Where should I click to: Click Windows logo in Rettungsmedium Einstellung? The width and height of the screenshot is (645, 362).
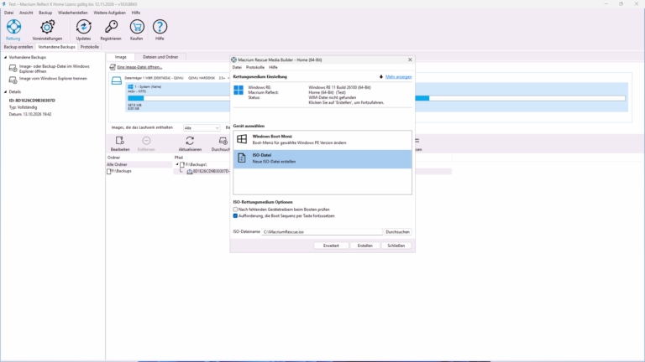[x=239, y=90]
